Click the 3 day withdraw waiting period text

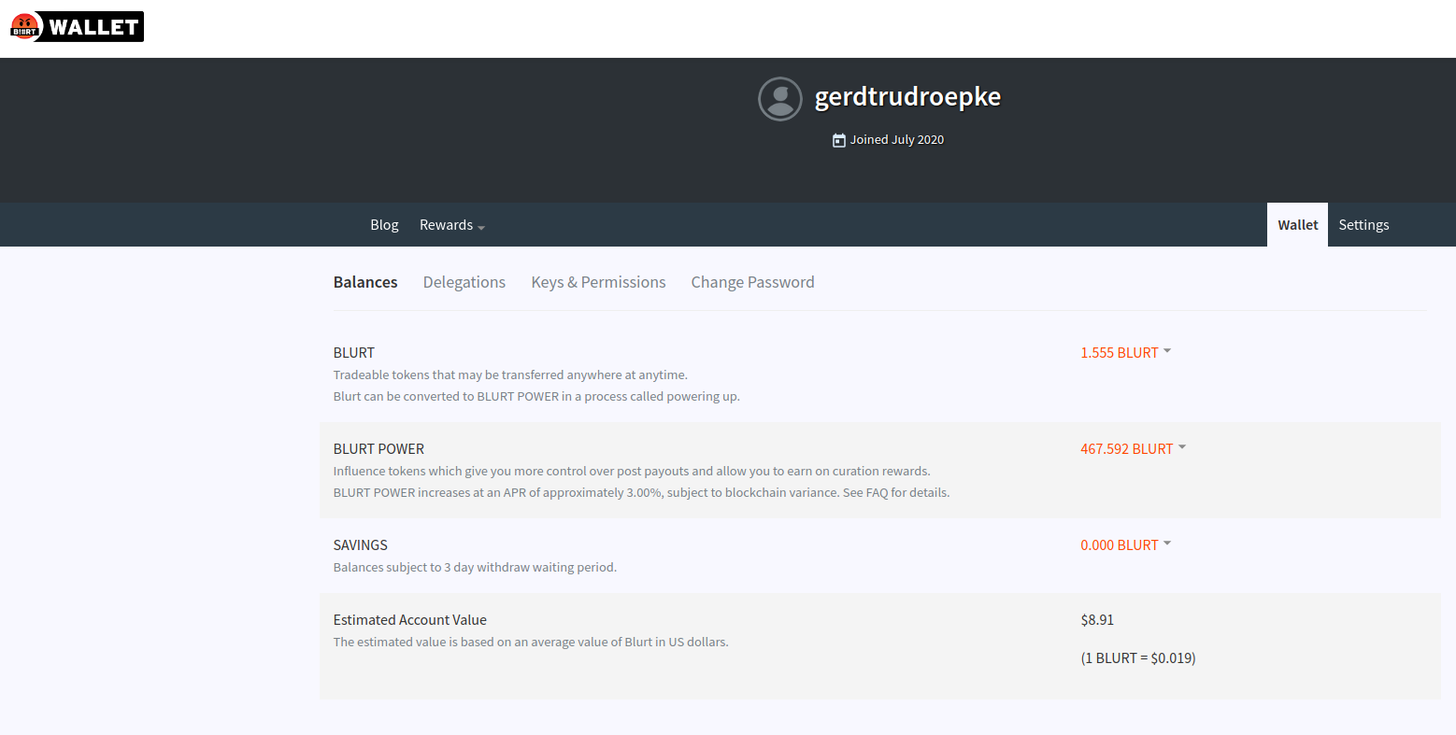475,568
